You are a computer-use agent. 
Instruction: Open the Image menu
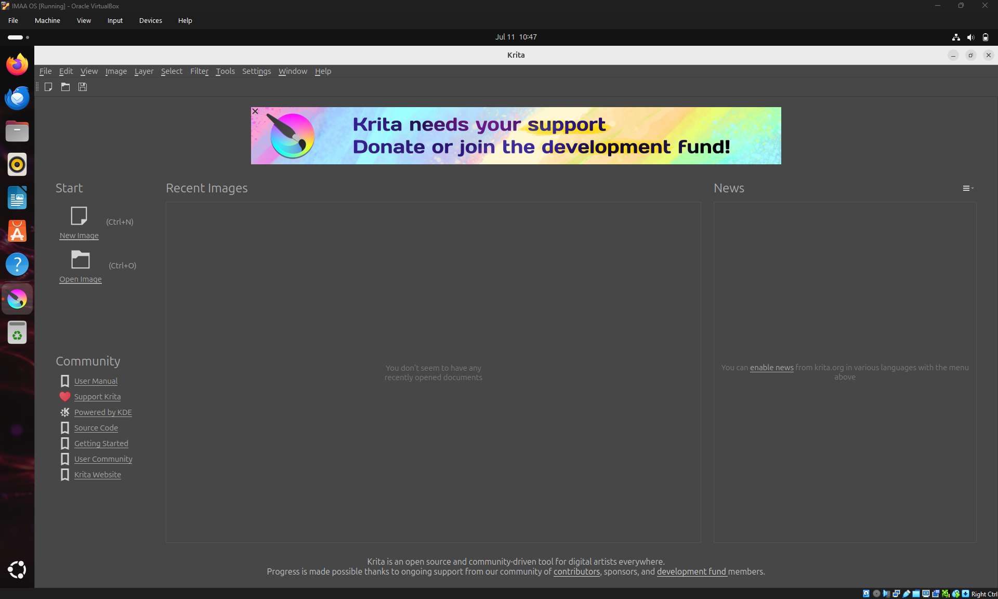(116, 71)
